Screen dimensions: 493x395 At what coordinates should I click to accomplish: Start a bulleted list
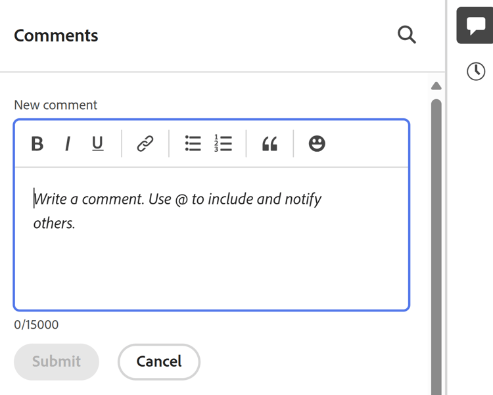point(193,144)
